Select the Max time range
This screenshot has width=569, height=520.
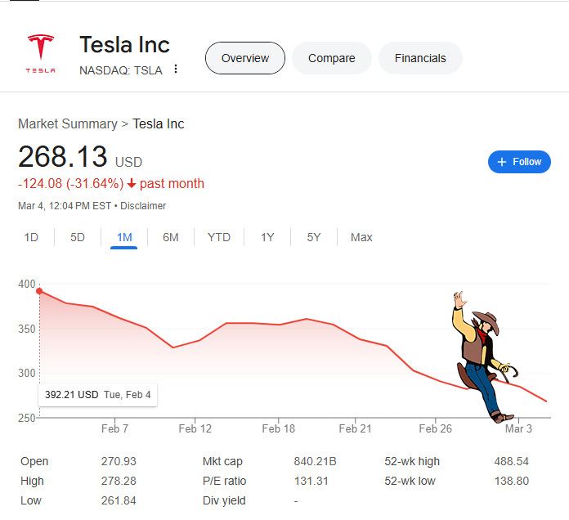click(361, 237)
